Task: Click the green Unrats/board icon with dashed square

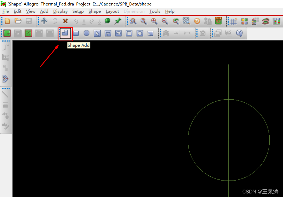Action: [7, 33]
